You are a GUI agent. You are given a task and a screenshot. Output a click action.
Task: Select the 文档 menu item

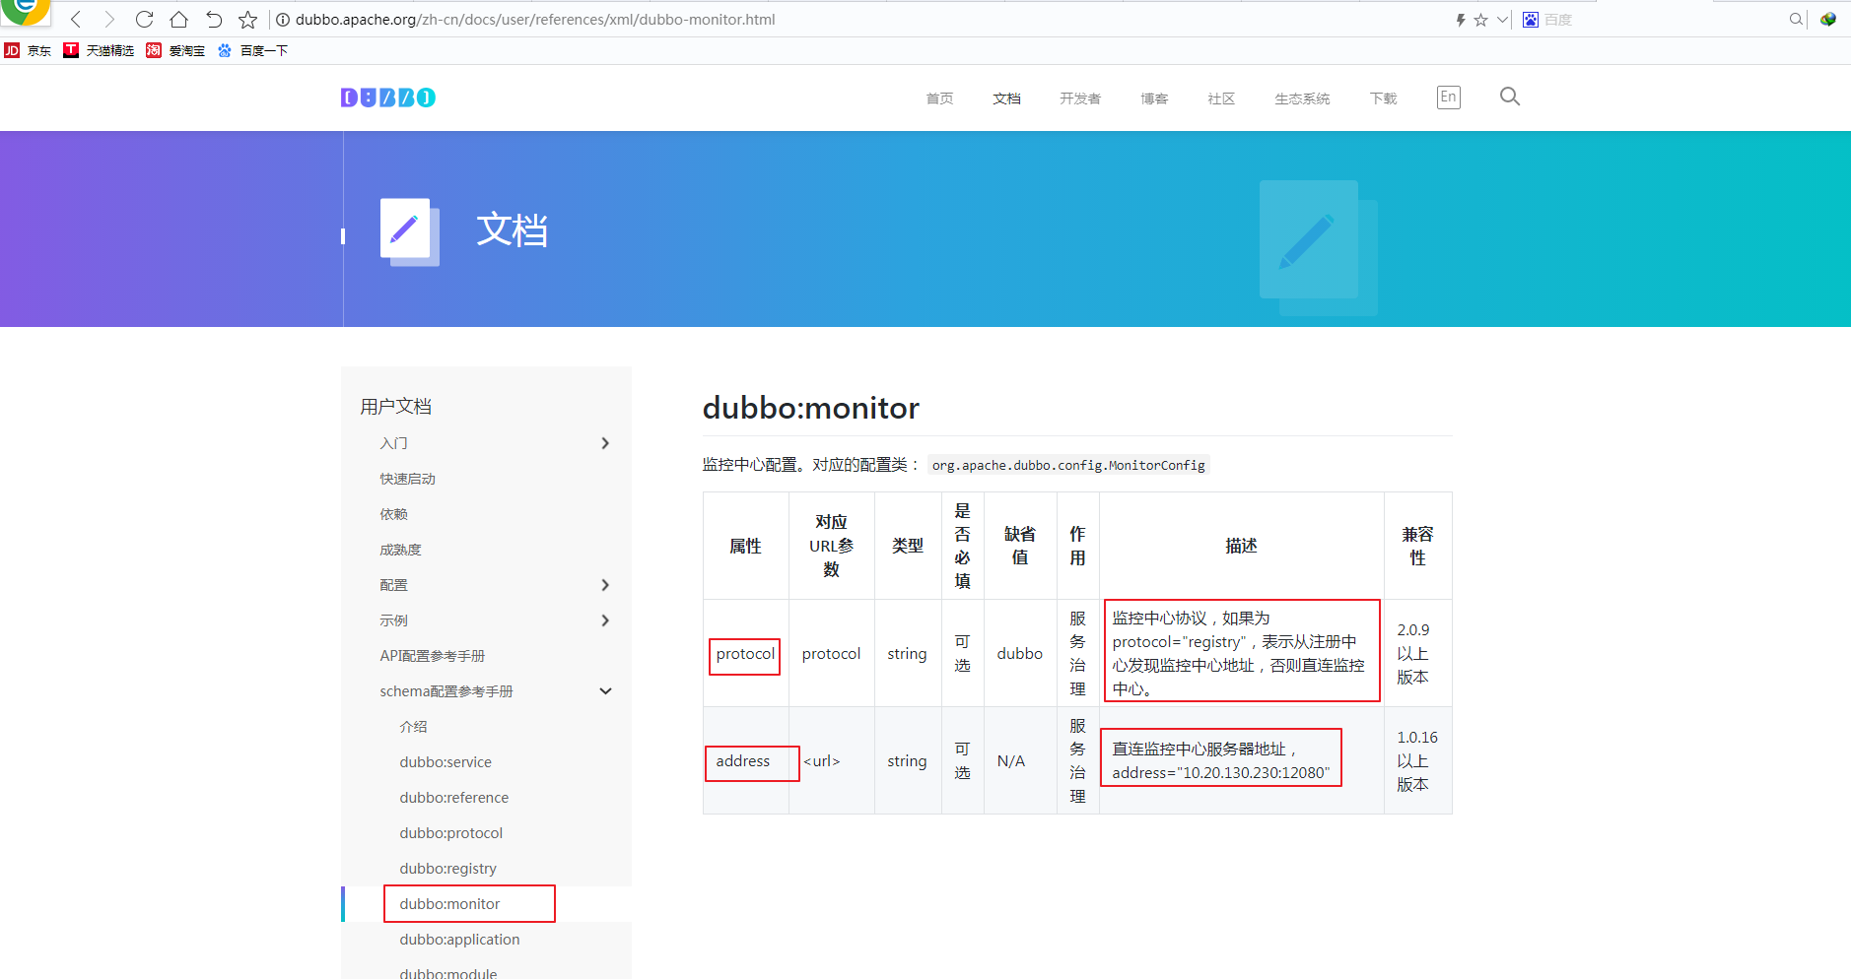click(1006, 98)
